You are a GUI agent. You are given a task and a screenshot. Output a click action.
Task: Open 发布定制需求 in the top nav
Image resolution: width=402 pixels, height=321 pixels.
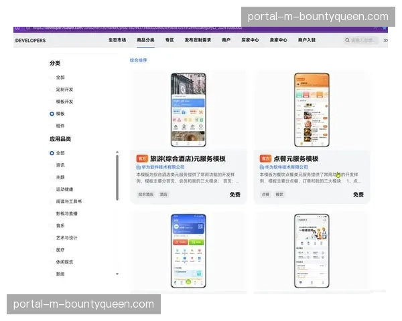click(x=198, y=40)
